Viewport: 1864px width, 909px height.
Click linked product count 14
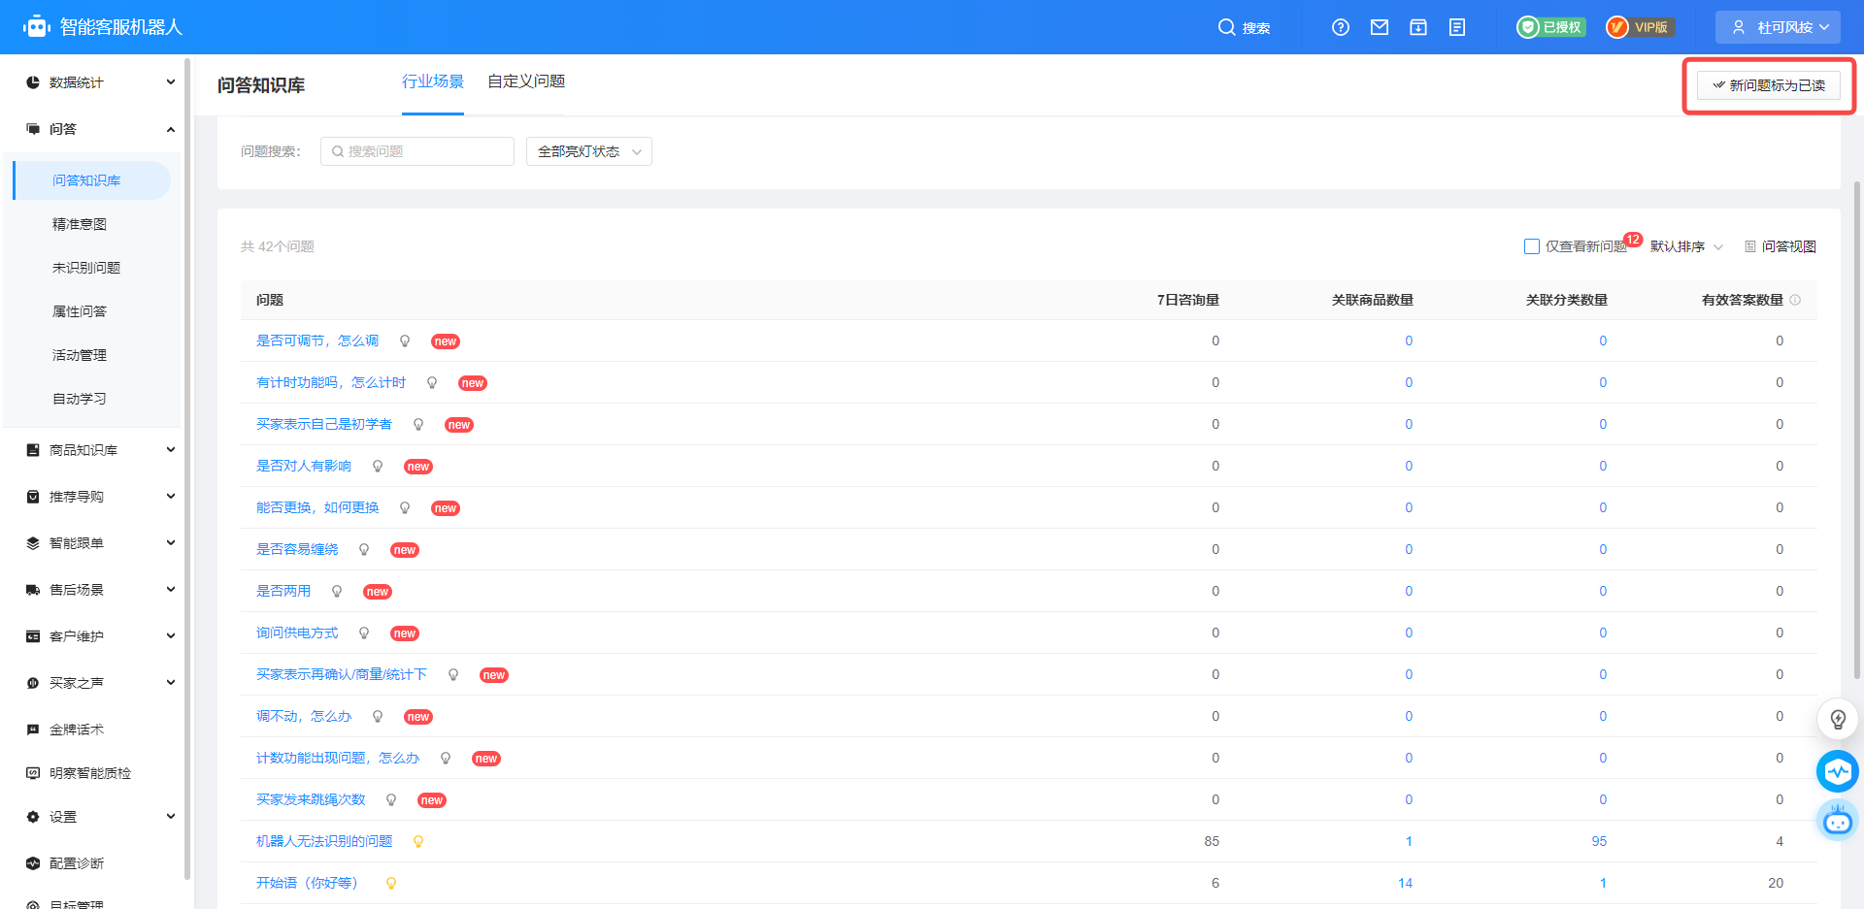1405,883
